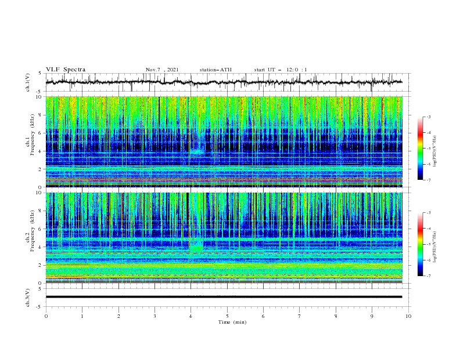Viewport: 460px width, 355px height.
Task: Click the "5" tick on the Time axis
Action: [227, 316]
